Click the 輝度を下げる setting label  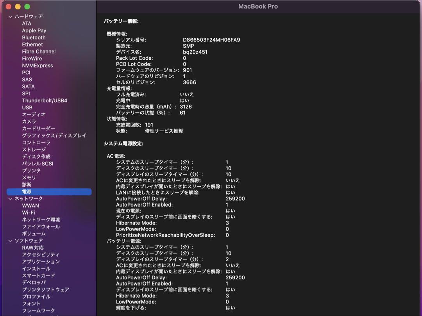(x=131, y=308)
